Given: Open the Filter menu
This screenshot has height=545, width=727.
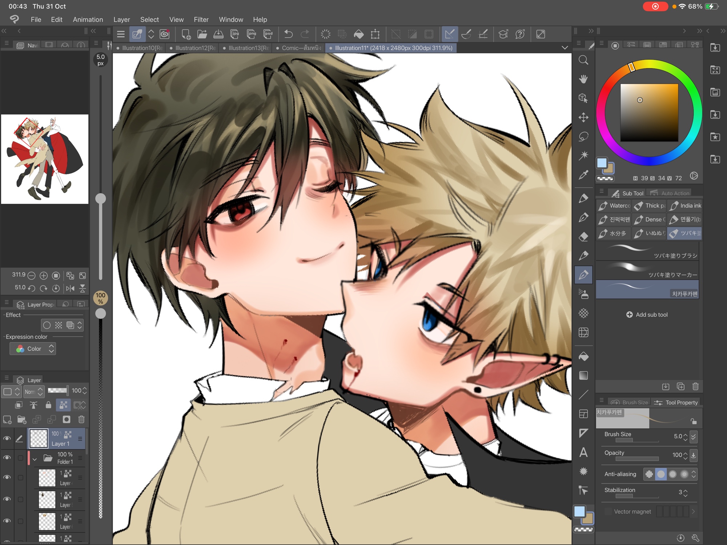Looking at the screenshot, I should click(201, 19).
